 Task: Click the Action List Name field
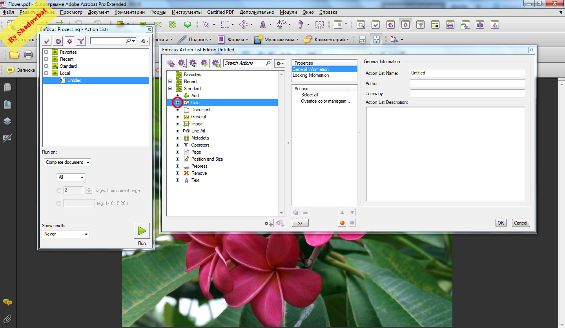467,73
